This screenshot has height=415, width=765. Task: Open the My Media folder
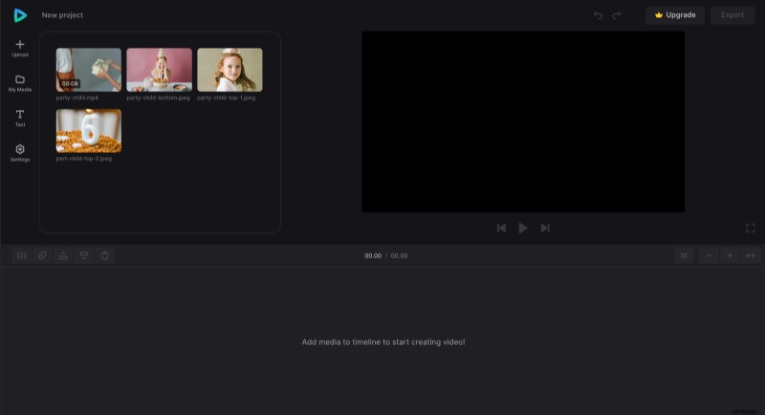tap(20, 80)
